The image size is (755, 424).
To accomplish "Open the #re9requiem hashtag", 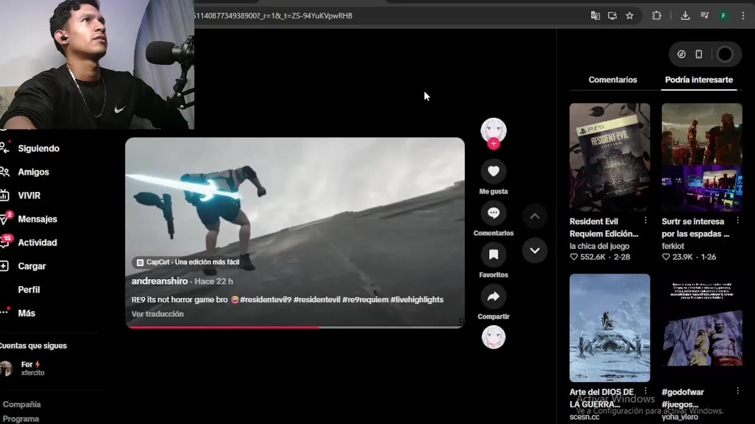I will click(x=365, y=300).
